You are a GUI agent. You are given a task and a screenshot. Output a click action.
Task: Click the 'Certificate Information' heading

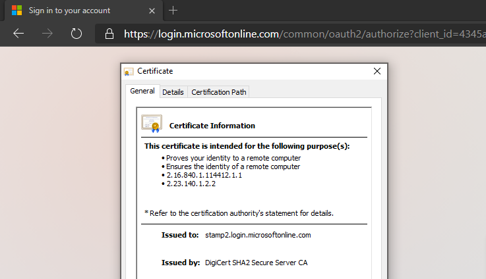(212, 126)
